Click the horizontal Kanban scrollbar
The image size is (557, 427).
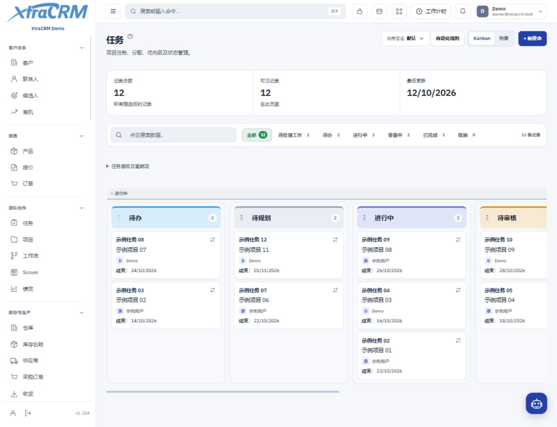[223, 392]
